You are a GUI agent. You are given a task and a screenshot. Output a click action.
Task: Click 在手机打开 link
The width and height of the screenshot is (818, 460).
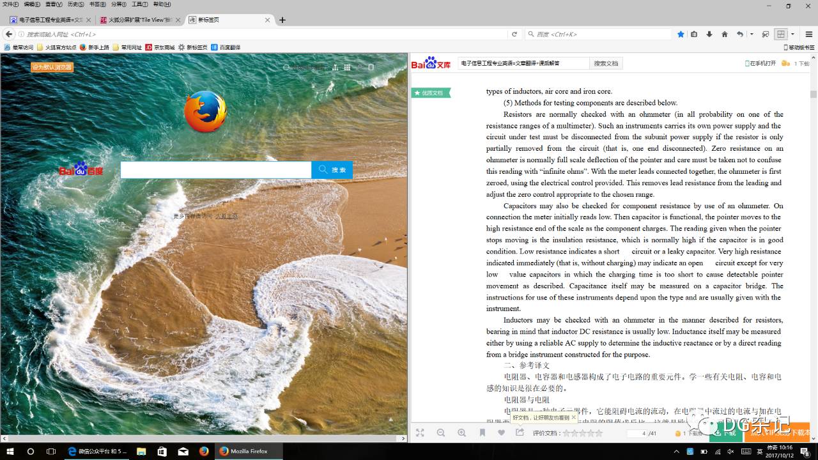[x=760, y=63]
